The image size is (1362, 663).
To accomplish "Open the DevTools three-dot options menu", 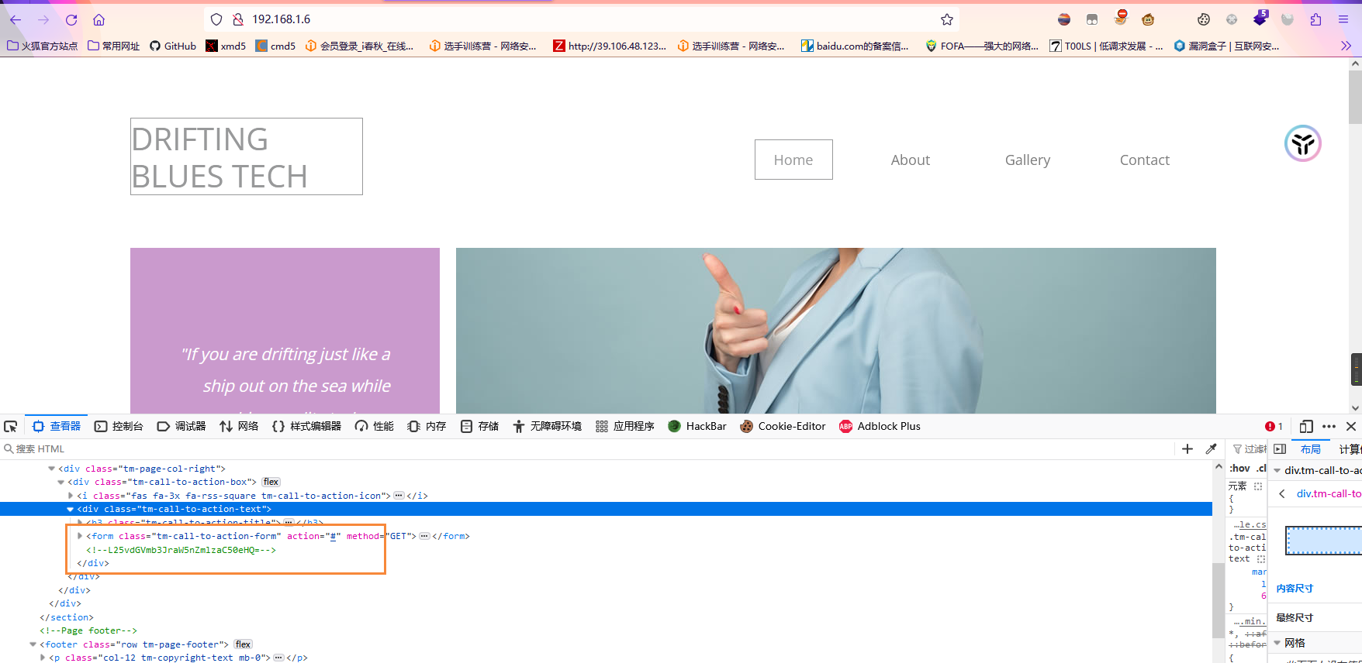I will click(x=1329, y=426).
